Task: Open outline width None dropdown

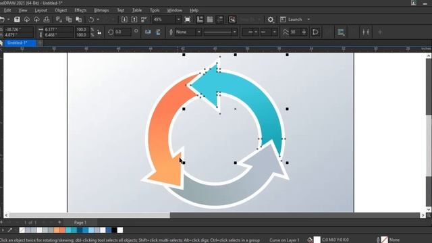Action: [198, 32]
